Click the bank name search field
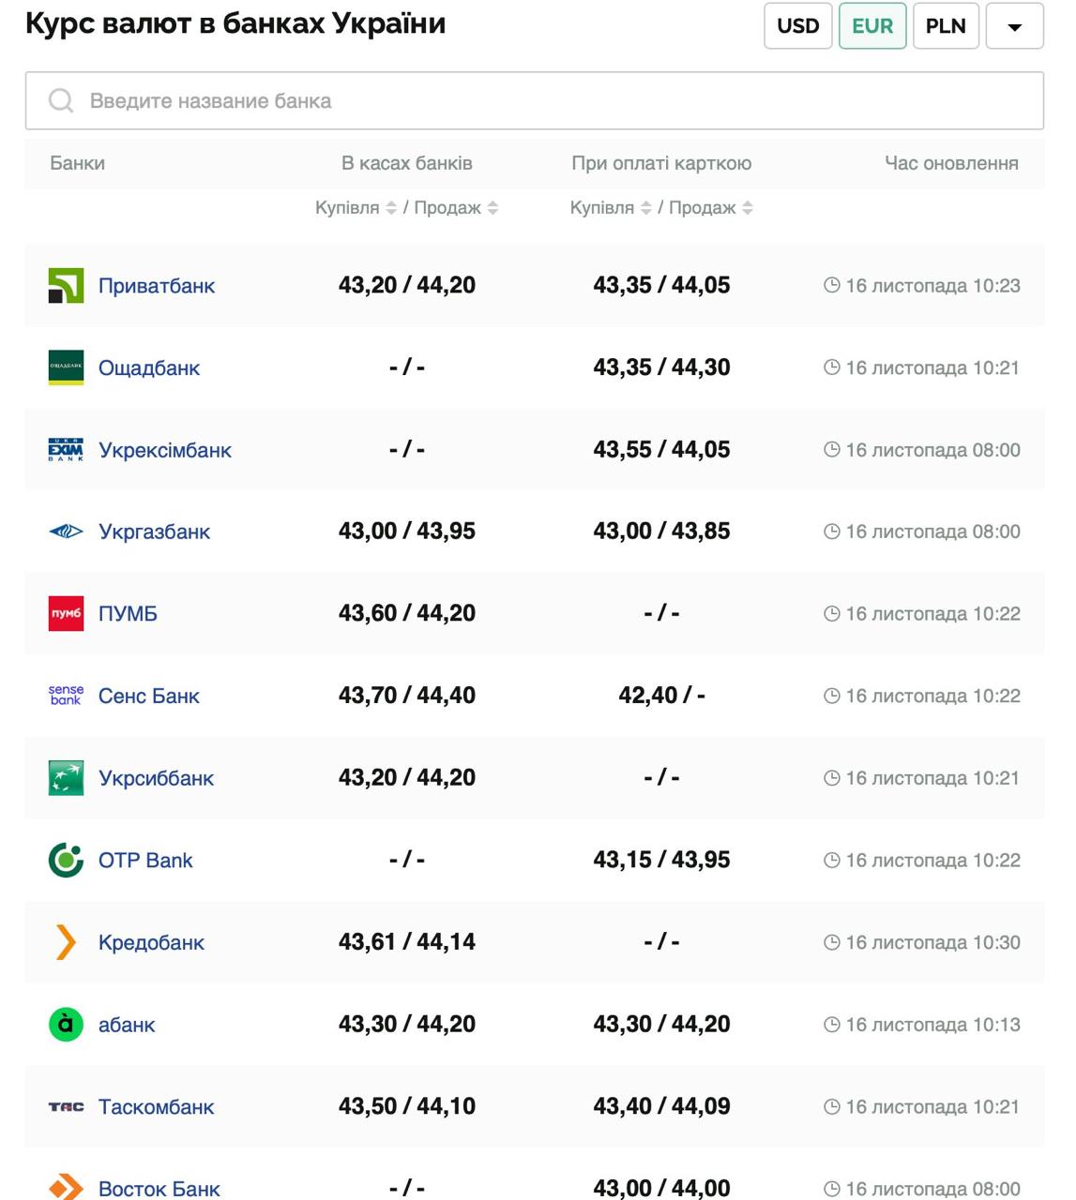The image size is (1076, 1200). pyautogui.click(x=534, y=100)
